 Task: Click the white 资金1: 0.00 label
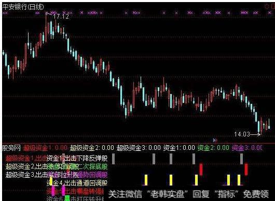179,148
